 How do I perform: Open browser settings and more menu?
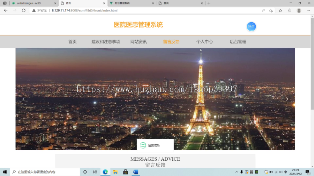308,10
